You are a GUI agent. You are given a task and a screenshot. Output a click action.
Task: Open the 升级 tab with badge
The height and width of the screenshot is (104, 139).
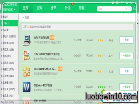tap(68, 8)
